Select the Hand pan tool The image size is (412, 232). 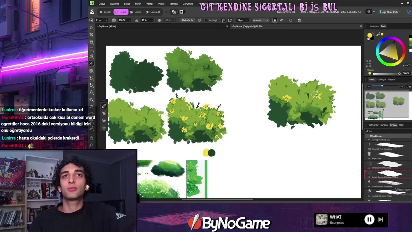click(x=92, y=138)
